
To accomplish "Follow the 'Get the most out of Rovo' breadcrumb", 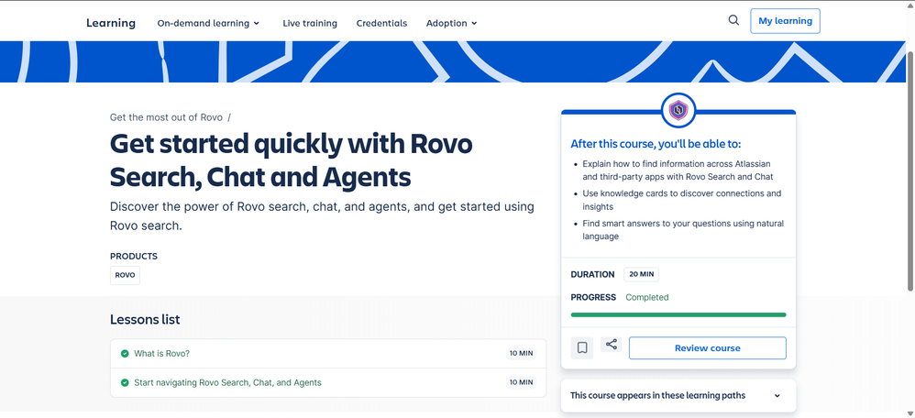I will (166, 117).
